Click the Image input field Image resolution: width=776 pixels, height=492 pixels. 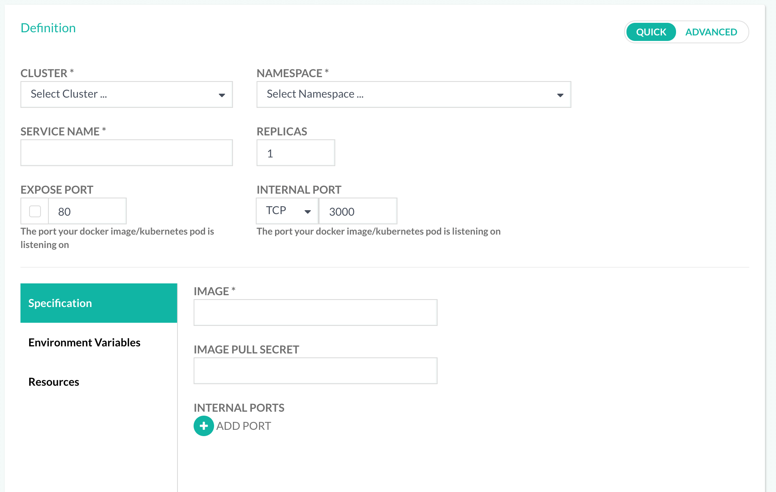pos(315,313)
